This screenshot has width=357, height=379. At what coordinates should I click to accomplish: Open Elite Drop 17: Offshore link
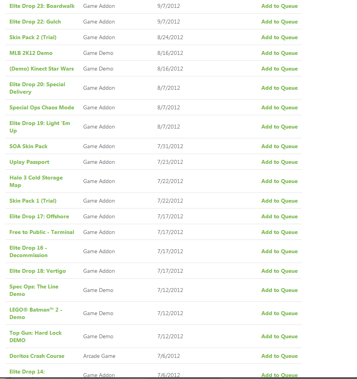39,217
